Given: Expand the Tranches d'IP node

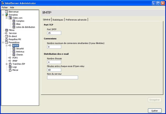Looking at the screenshot, I should pyautogui.click(x=7, y=64).
